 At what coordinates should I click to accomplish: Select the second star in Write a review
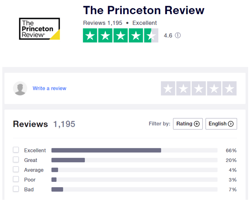[x=183, y=88]
